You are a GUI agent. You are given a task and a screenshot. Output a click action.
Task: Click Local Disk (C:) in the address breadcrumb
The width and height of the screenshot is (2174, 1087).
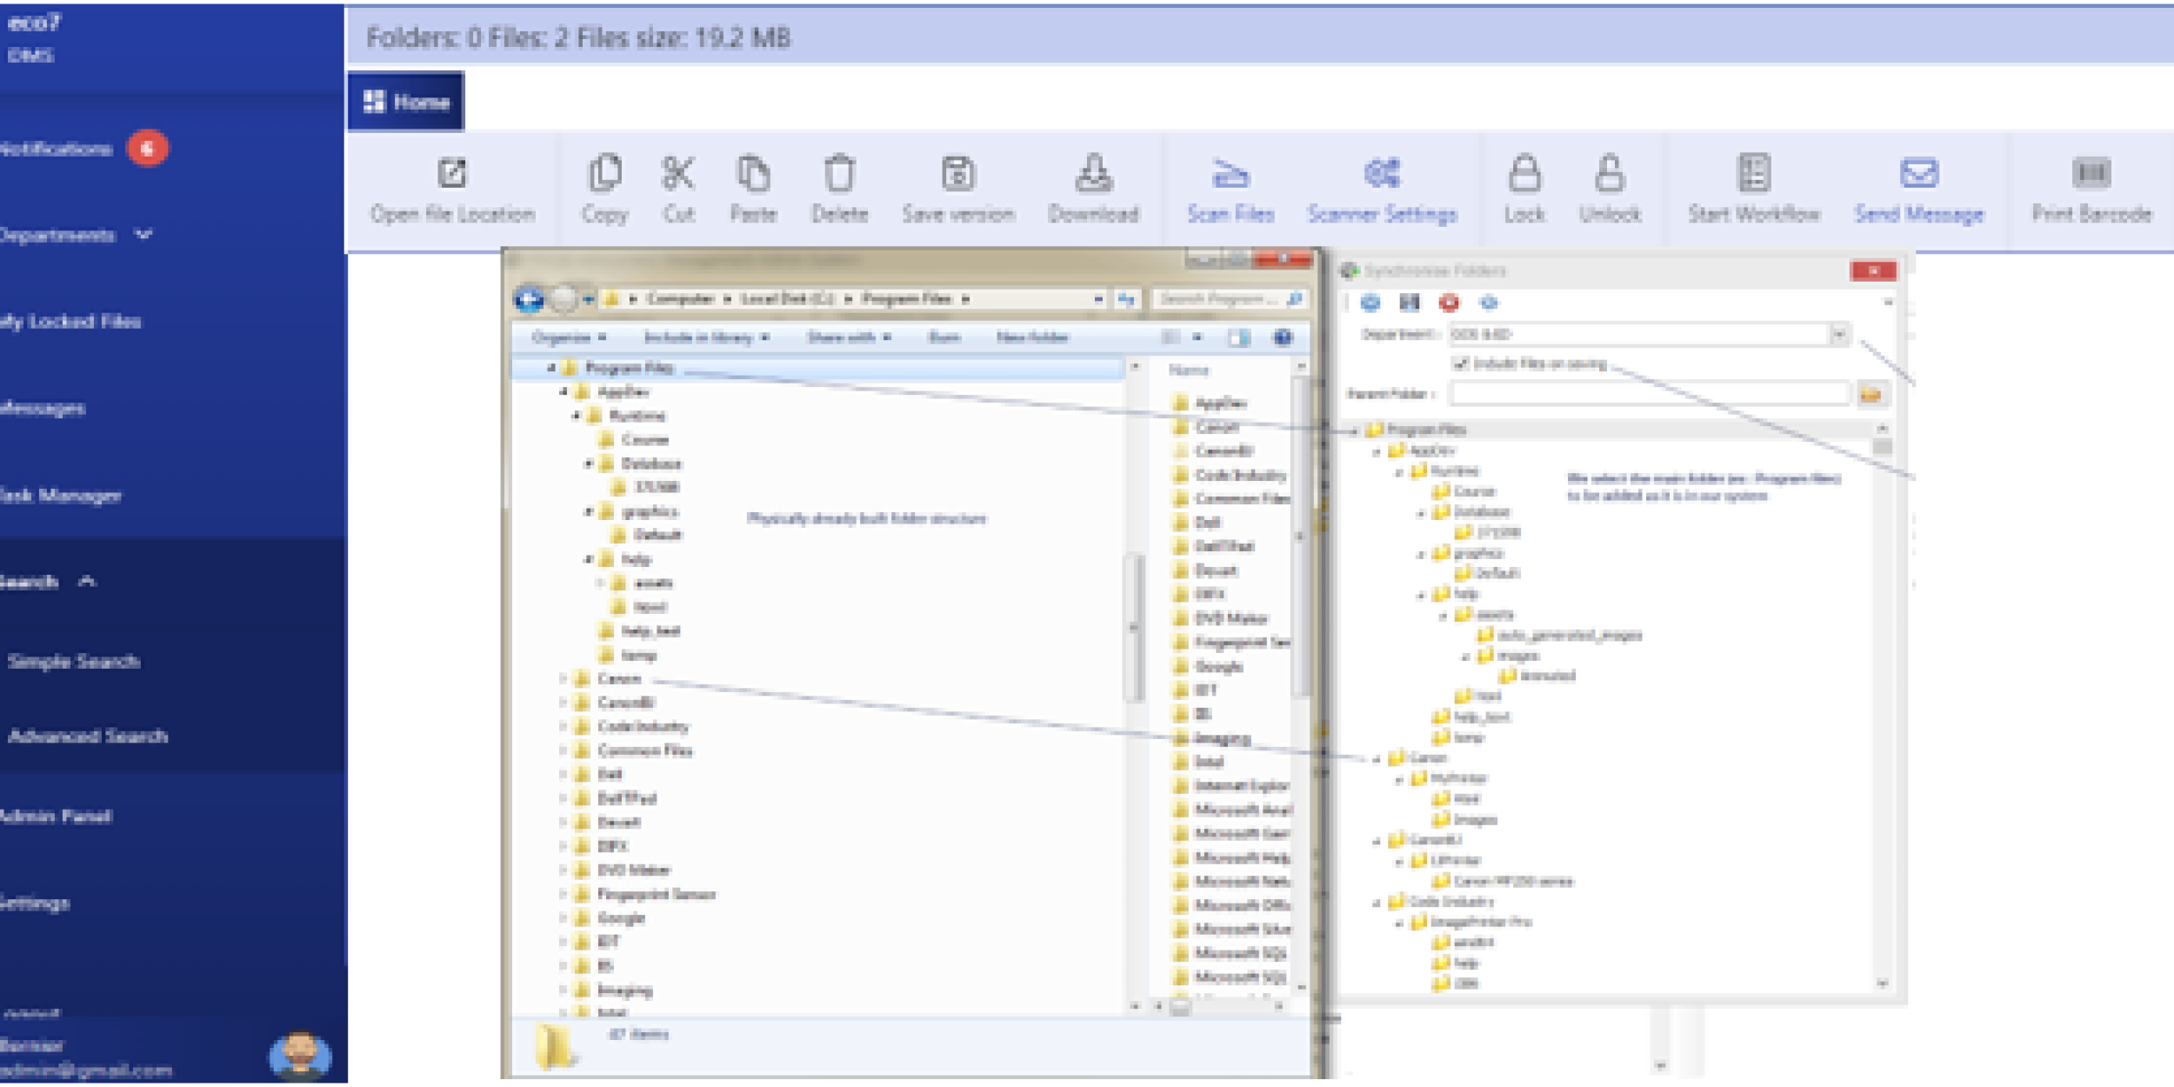point(787,299)
